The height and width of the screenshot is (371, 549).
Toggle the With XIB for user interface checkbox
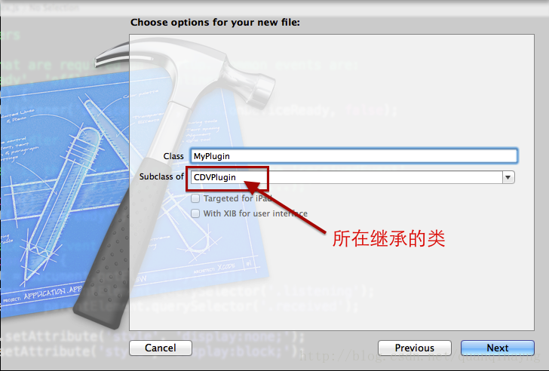[195, 213]
